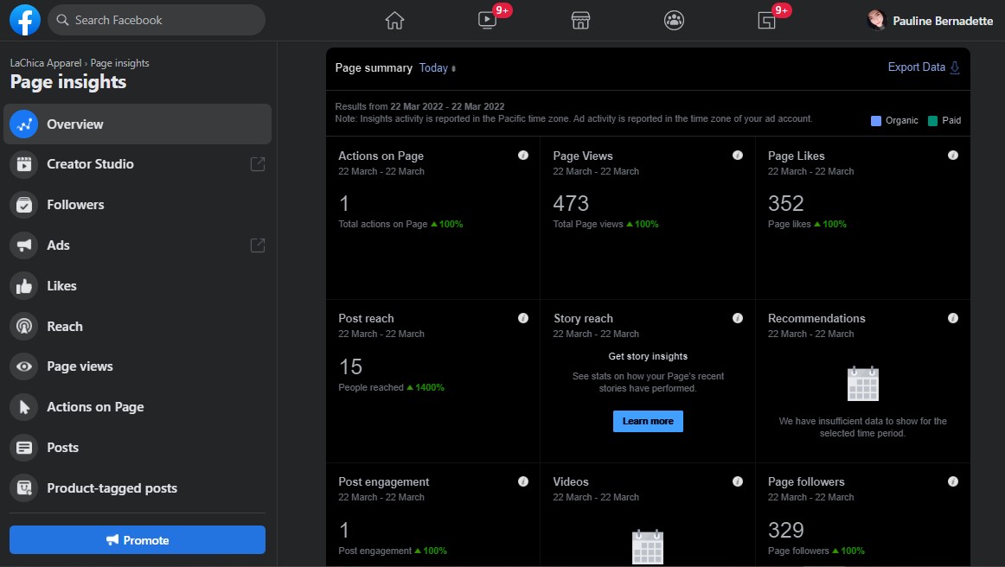Open Page views in sidebar
Viewport: 1005px width, 567px height.
pyautogui.click(x=138, y=366)
